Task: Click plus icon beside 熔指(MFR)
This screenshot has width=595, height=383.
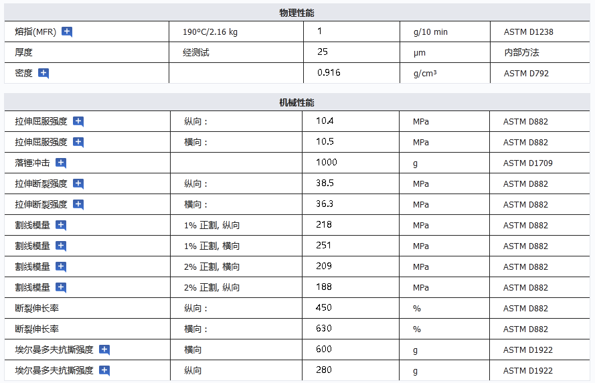Action: click(x=67, y=31)
